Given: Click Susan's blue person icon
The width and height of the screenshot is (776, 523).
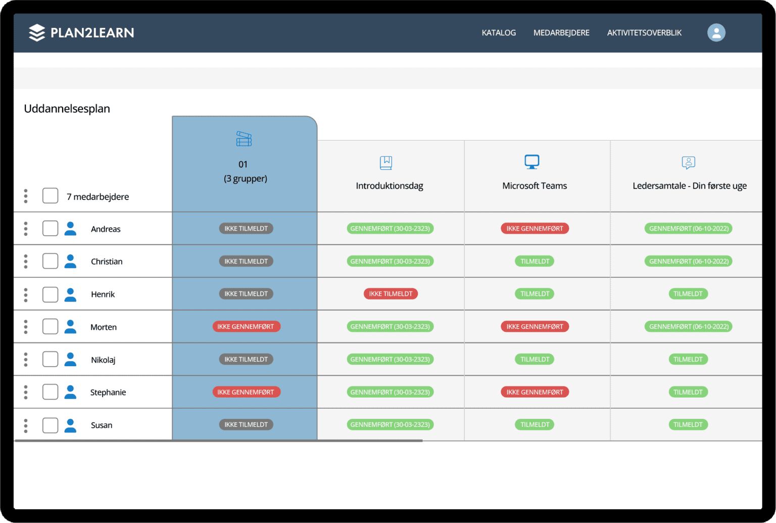Looking at the screenshot, I should (71, 425).
